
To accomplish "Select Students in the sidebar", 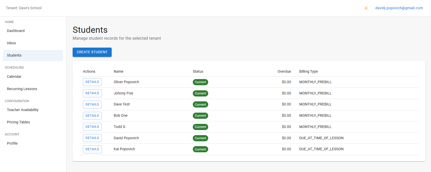I will coord(33,55).
